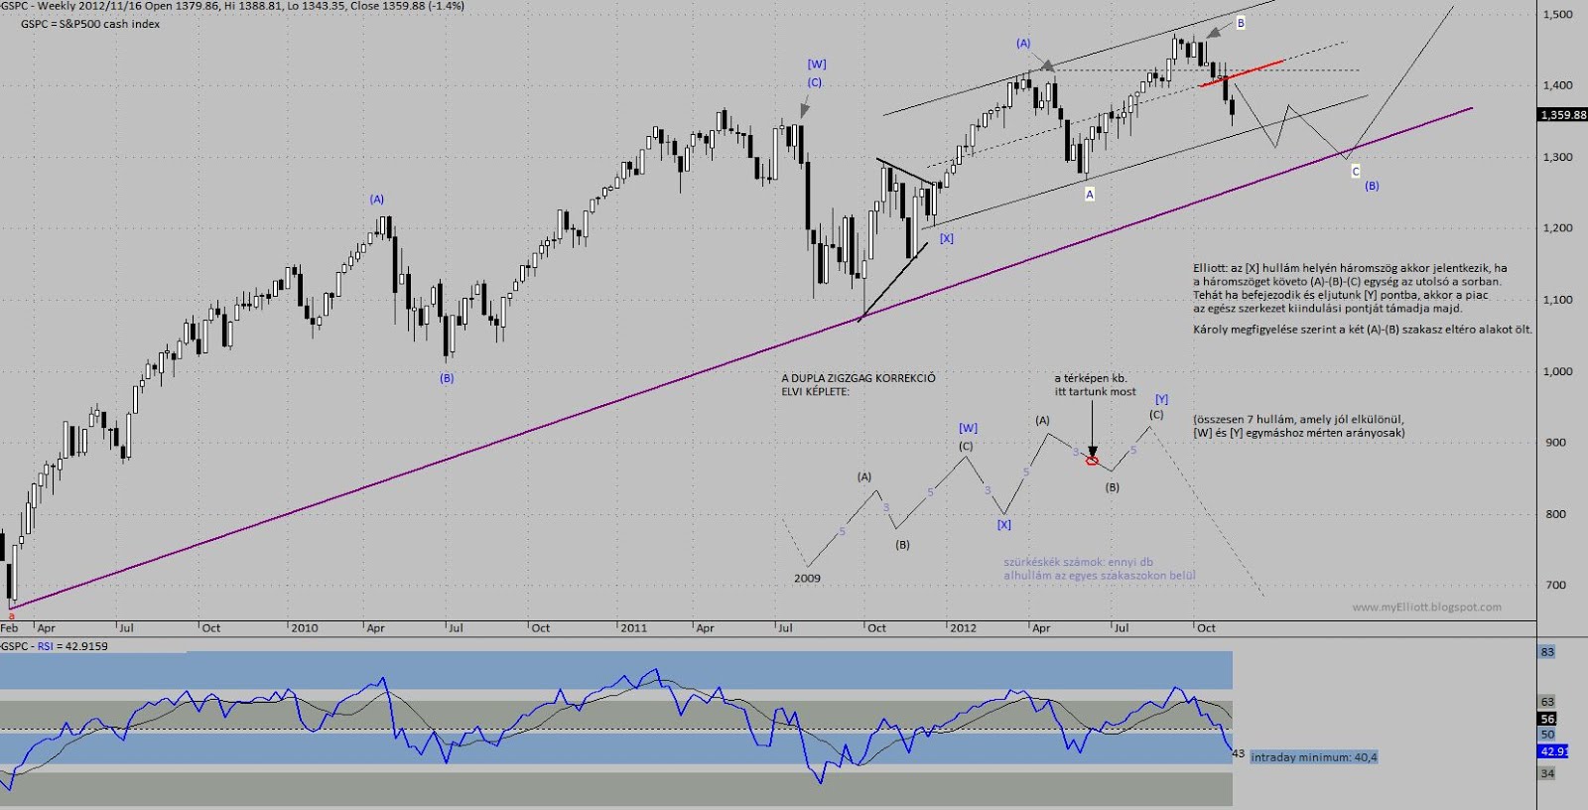Click the black RSI 56 value tag
The image size is (1588, 810).
coord(1547,719)
